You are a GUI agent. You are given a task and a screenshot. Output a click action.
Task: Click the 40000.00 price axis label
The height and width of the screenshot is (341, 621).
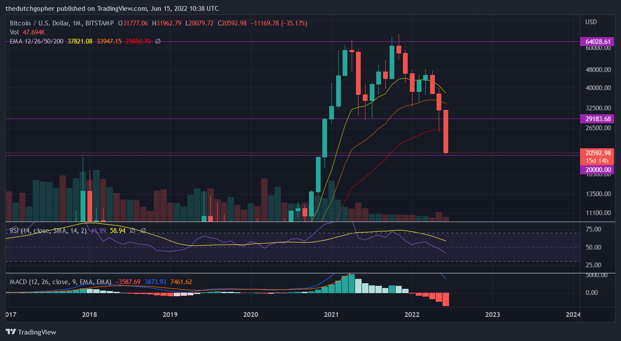tap(598, 88)
